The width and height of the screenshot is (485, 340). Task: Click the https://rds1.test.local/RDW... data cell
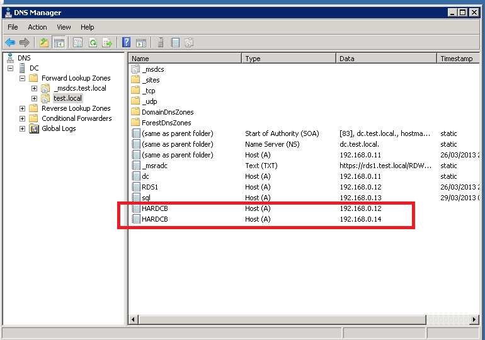click(385, 166)
